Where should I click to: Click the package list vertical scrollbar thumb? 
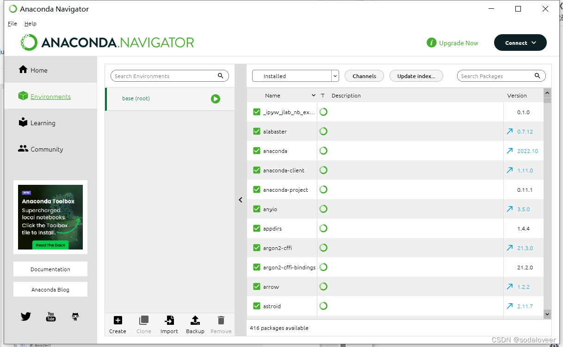point(547,100)
